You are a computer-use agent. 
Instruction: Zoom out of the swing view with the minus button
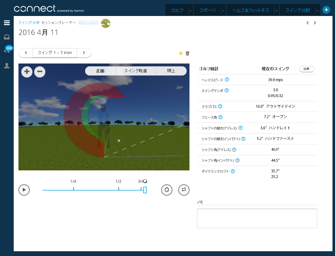point(40,72)
